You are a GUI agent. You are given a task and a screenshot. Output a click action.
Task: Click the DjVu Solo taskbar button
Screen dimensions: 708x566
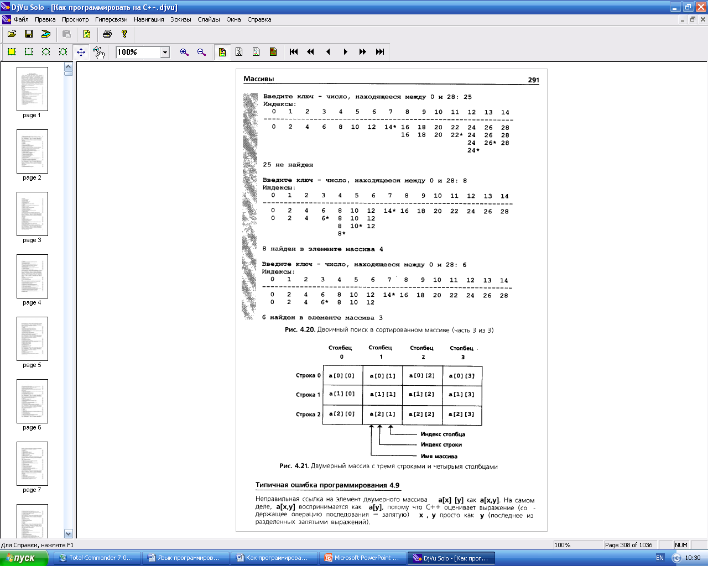pyautogui.click(x=451, y=558)
